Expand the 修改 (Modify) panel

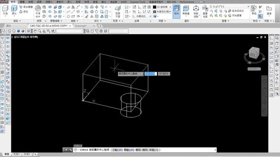[98, 21]
